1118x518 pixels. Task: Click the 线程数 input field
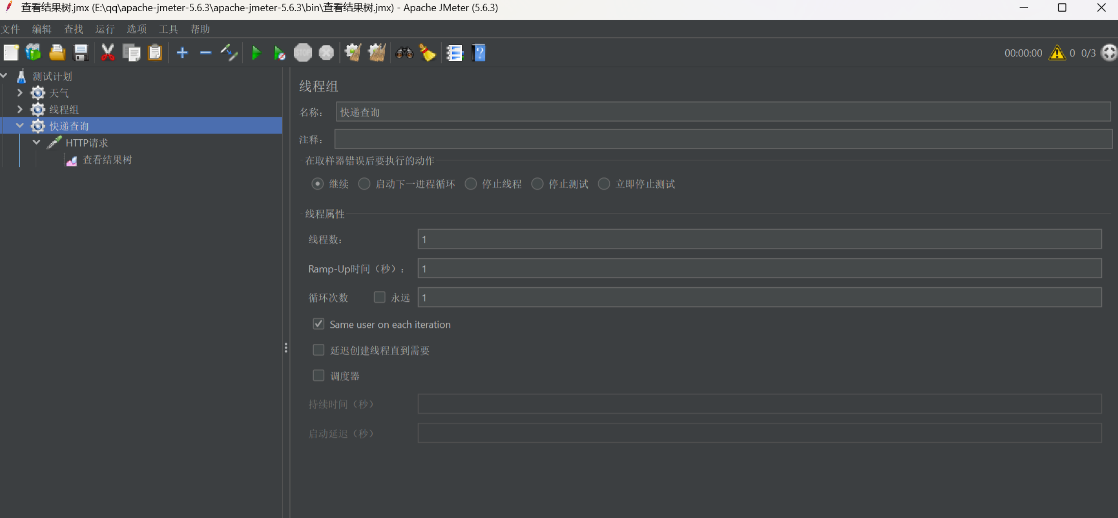tap(759, 239)
